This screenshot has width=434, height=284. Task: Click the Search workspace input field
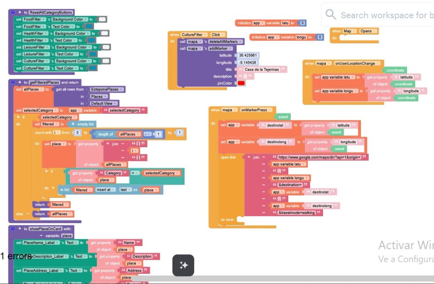pos(384,15)
